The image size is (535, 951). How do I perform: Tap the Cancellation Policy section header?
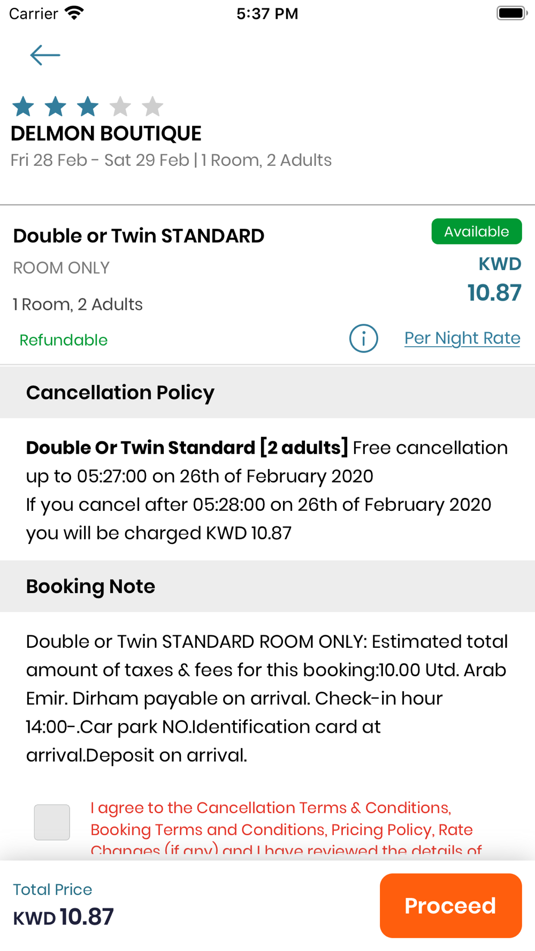click(x=120, y=393)
